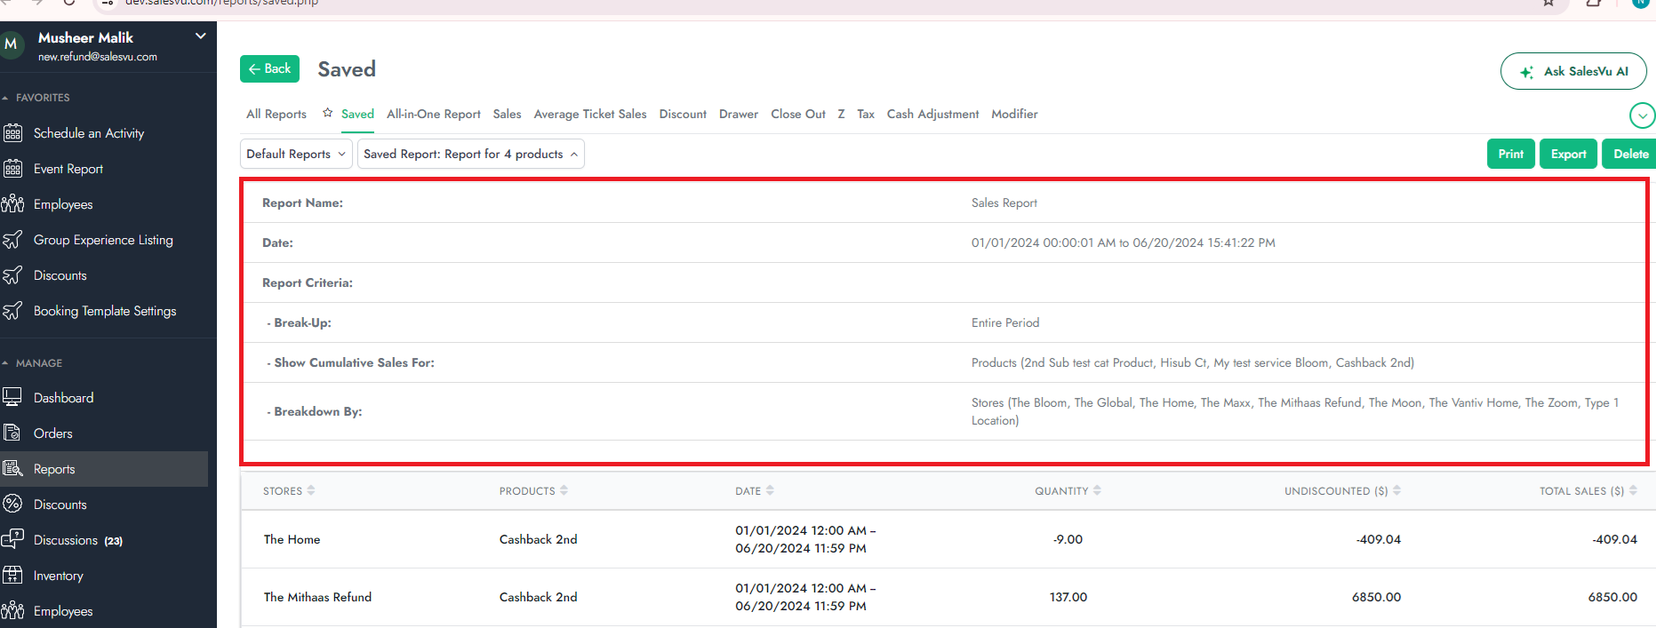Click the new.refund@salesvu.com email
Screen dimensions: 1656x628
tap(98, 57)
